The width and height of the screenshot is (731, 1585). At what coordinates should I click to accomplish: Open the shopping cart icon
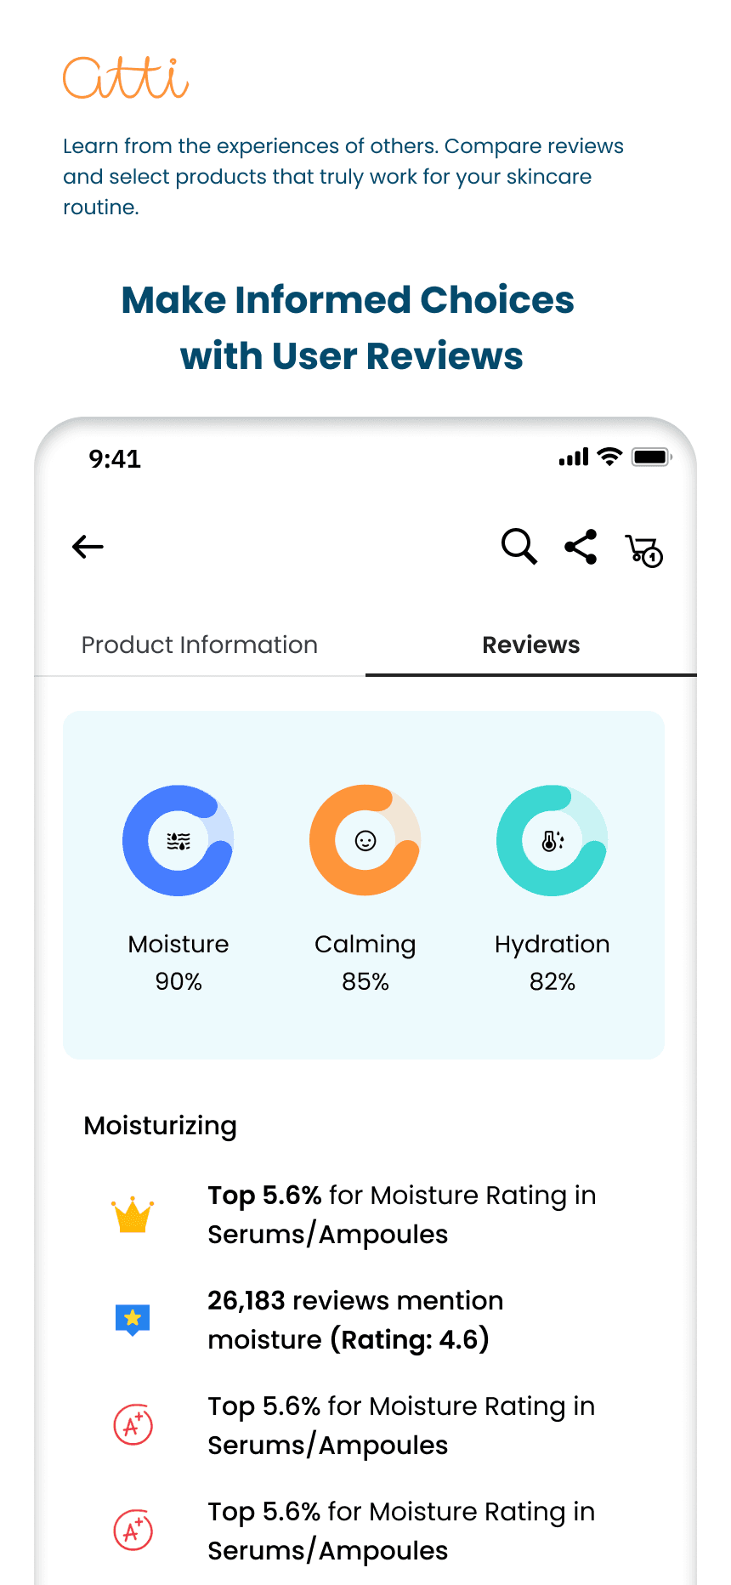click(644, 550)
